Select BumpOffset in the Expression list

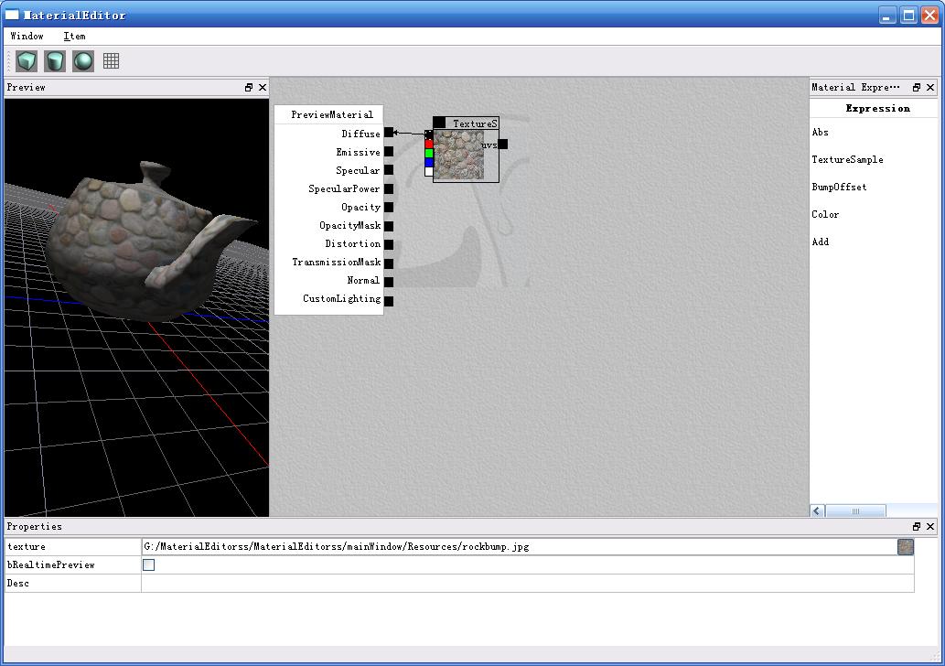click(x=839, y=188)
